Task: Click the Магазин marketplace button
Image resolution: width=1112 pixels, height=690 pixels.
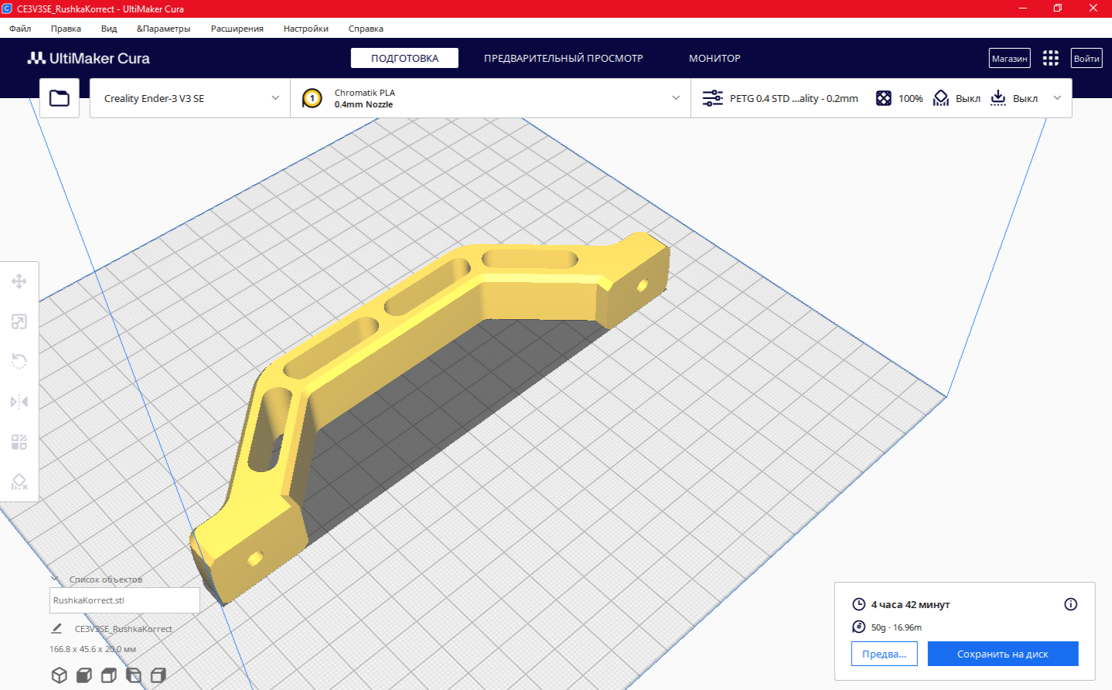Action: click(x=1009, y=58)
